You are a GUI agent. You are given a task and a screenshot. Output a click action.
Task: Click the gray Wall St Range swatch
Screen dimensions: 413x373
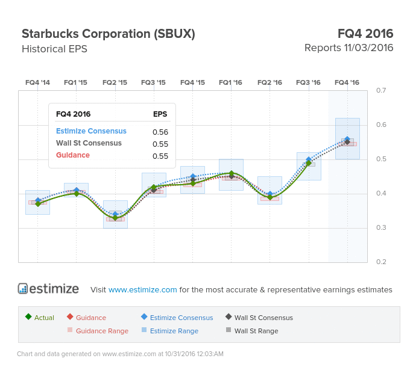(x=229, y=330)
